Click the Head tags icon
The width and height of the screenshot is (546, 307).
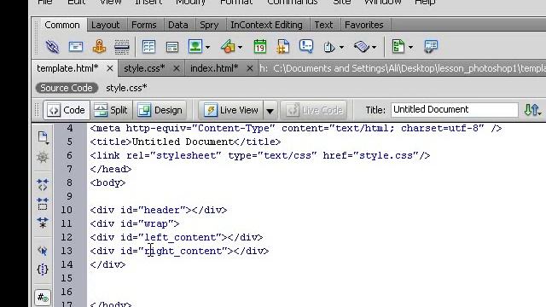tap(329, 47)
